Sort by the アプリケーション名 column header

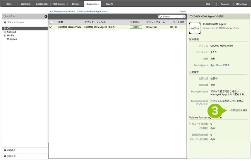click(x=95, y=22)
